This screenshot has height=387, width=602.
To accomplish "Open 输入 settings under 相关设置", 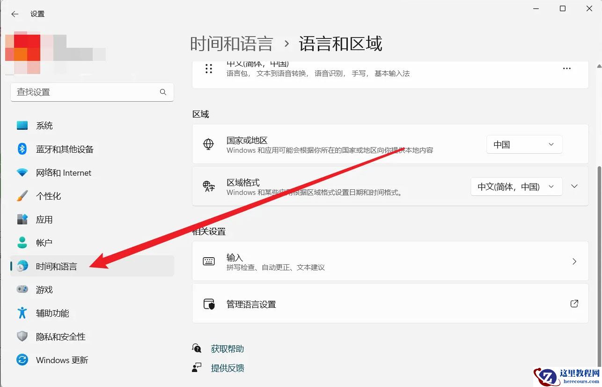I will click(390, 261).
